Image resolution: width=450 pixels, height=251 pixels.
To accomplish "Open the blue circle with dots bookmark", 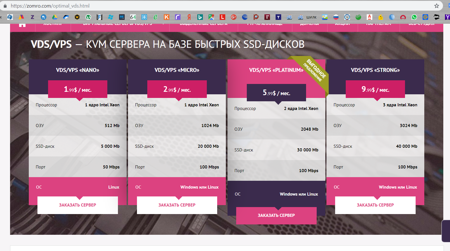I will [44, 17].
